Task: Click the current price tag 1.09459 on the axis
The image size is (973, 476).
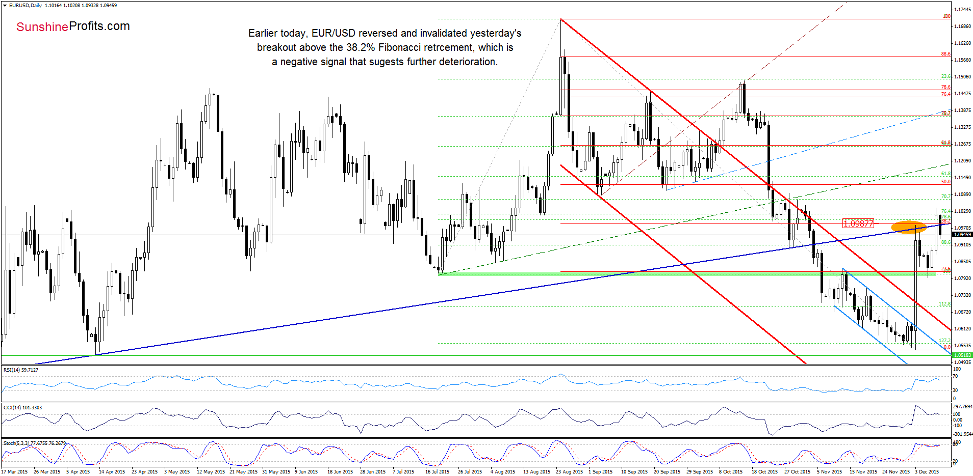Action: [962, 235]
